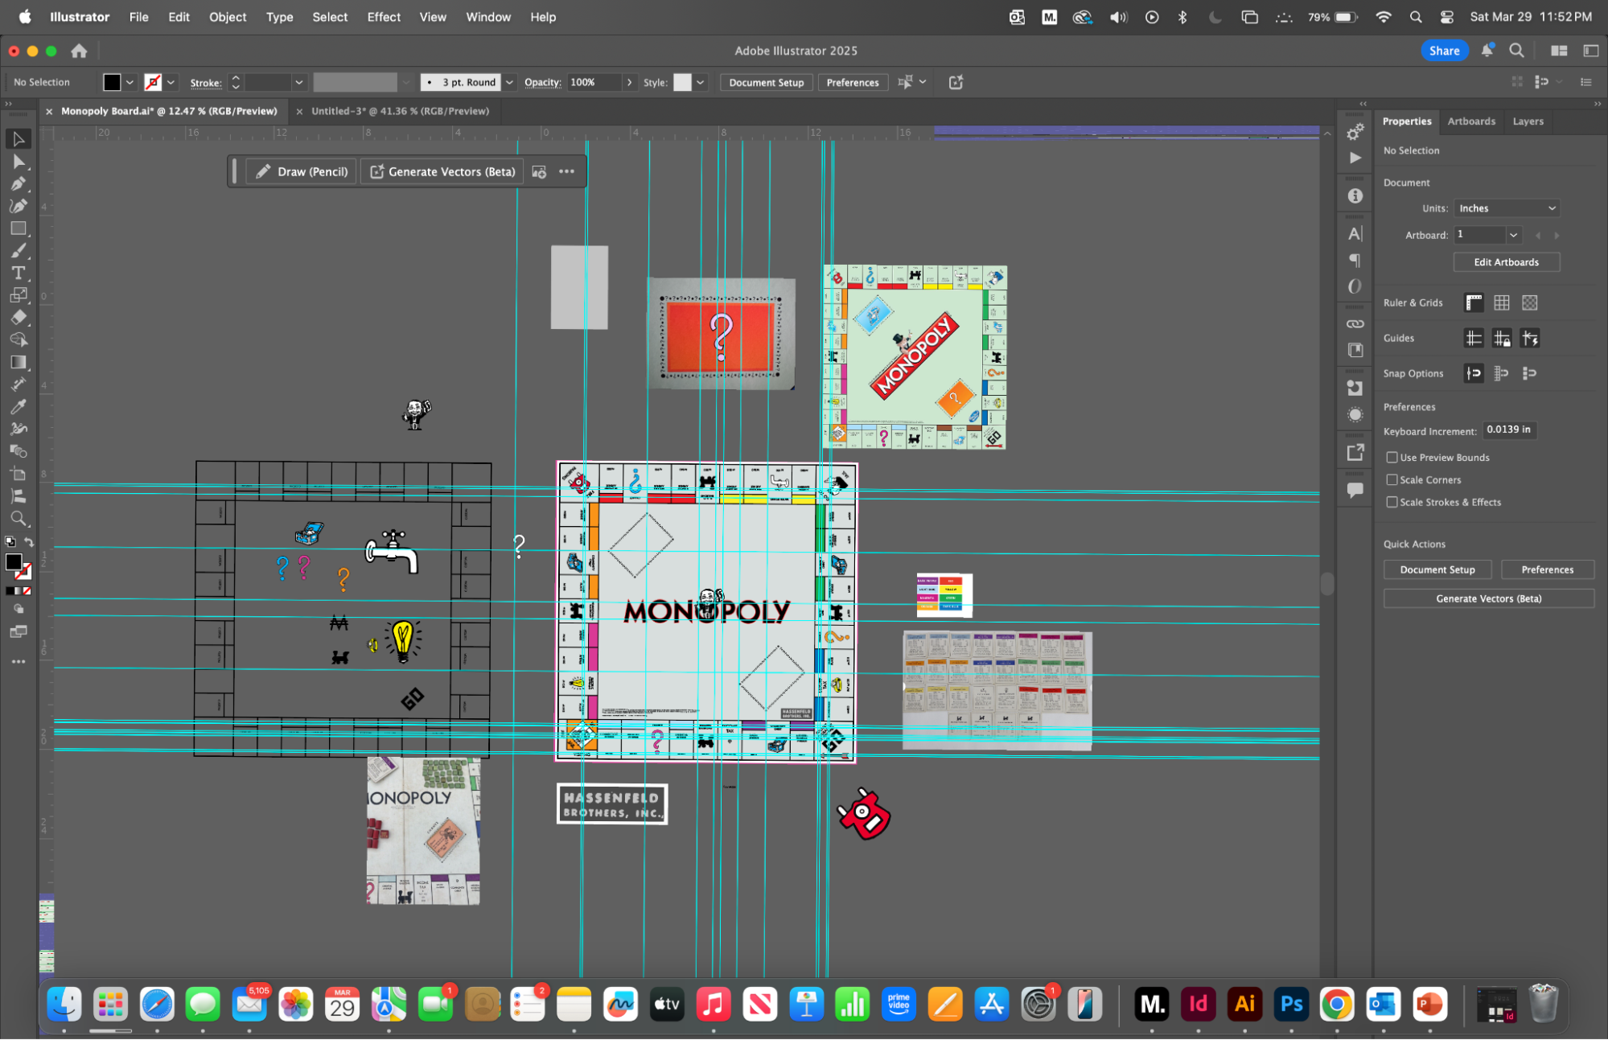
Task: Open the Artboard number dropdown
Action: [x=1513, y=235]
